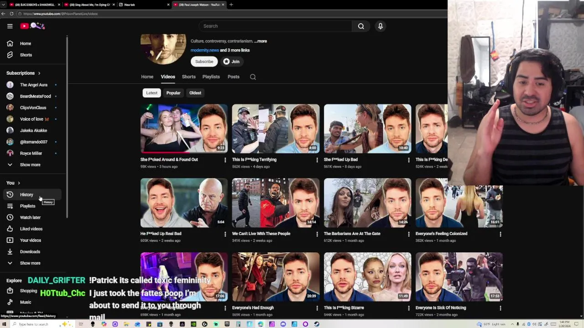Open channel Playlists tab
584x328 pixels.
(211, 77)
